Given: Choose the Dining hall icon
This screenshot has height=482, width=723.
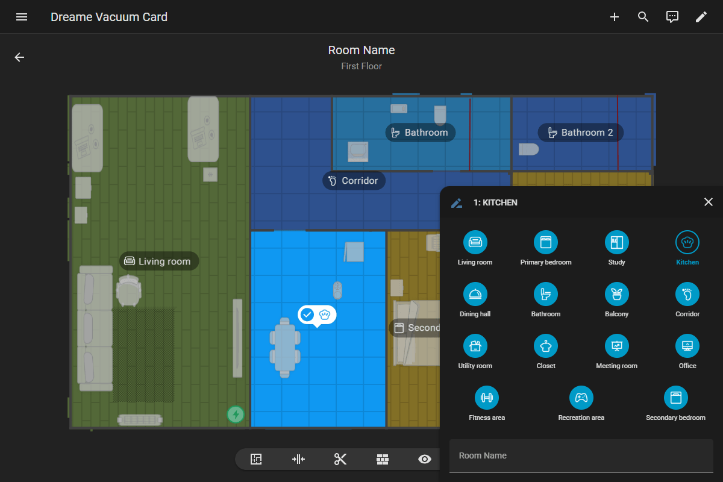Looking at the screenshot, I should 475,294.
